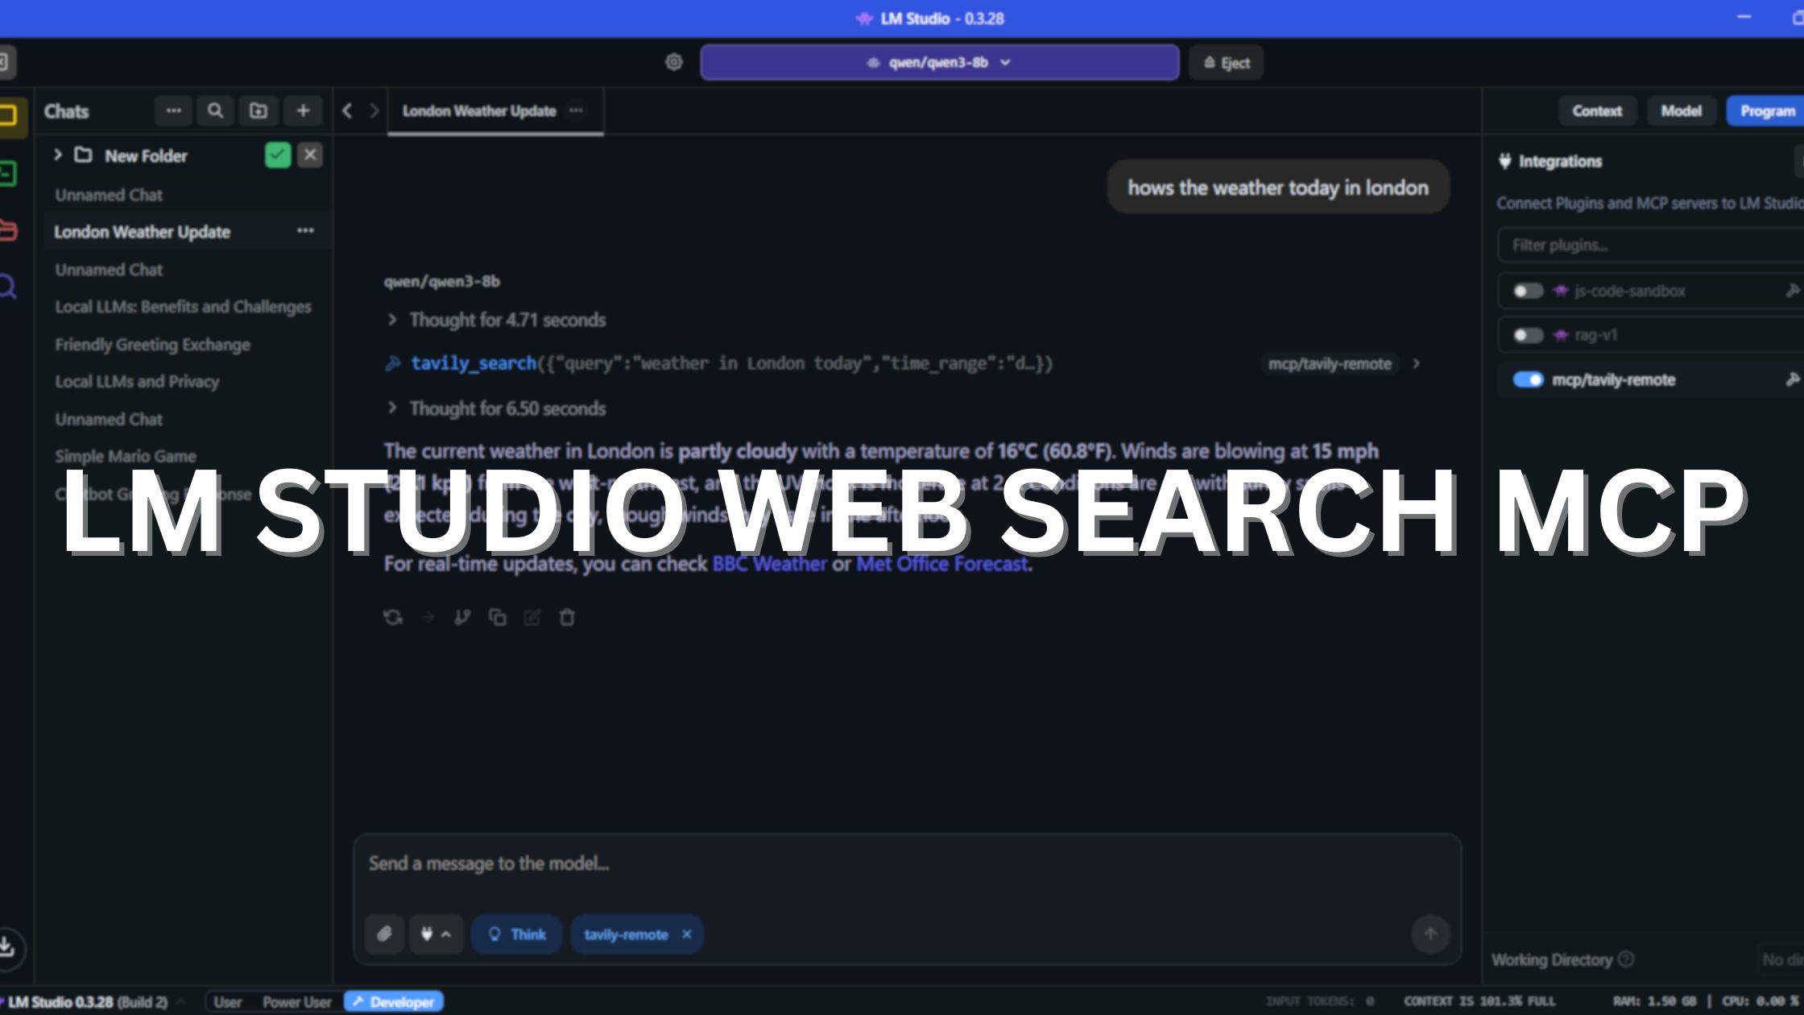Screen dimensions: 1804x1015
Task: Create a new folder in Chats sidebar
Action: 259,110
